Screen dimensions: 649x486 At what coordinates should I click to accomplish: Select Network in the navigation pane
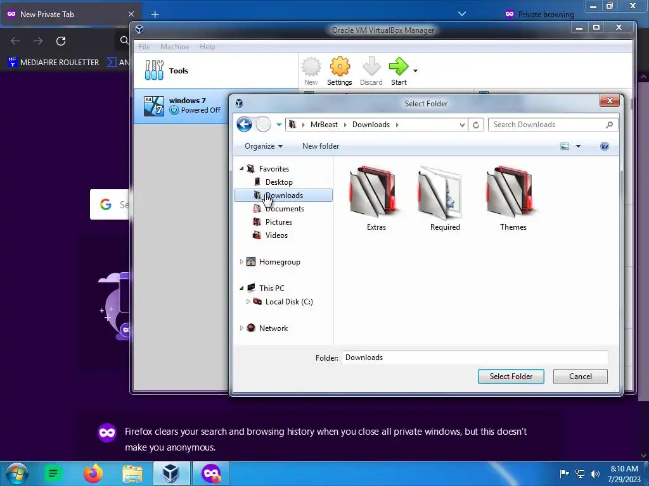pyautogui.click(x=273, y=328)
